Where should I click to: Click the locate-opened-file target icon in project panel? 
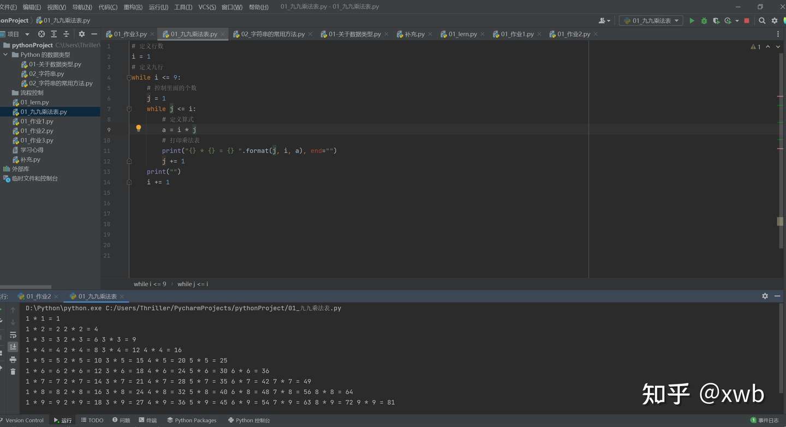pos(41,34)
